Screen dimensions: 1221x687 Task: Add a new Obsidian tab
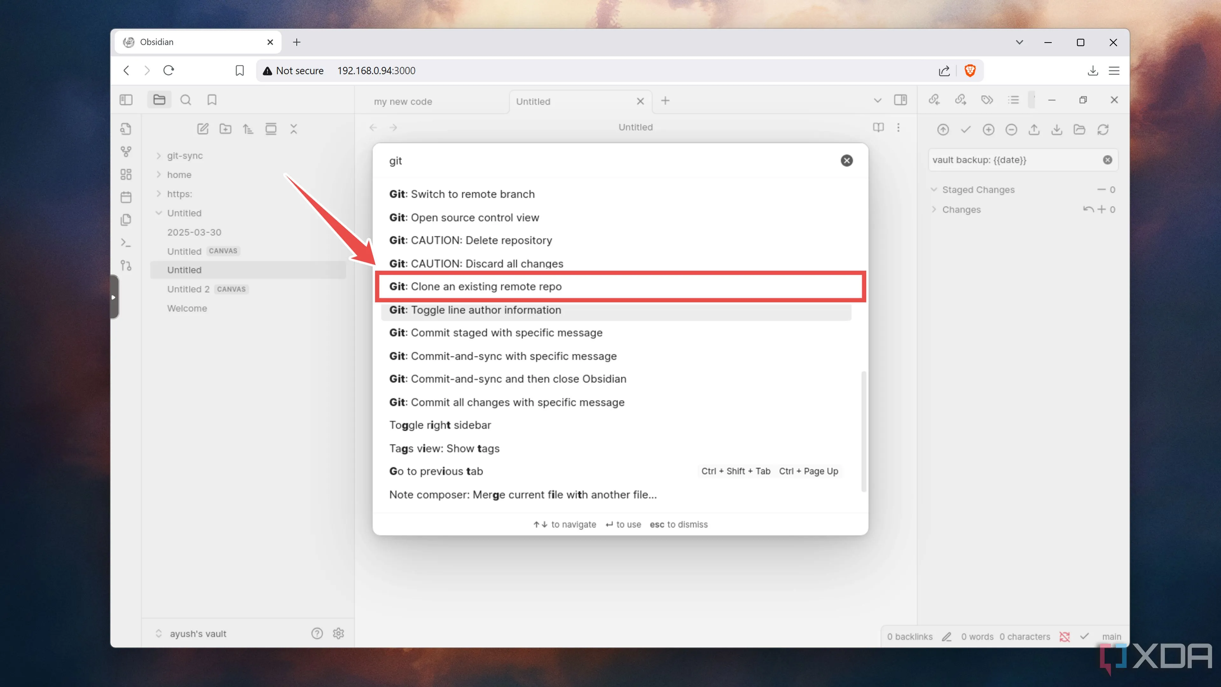coord(666,101)
